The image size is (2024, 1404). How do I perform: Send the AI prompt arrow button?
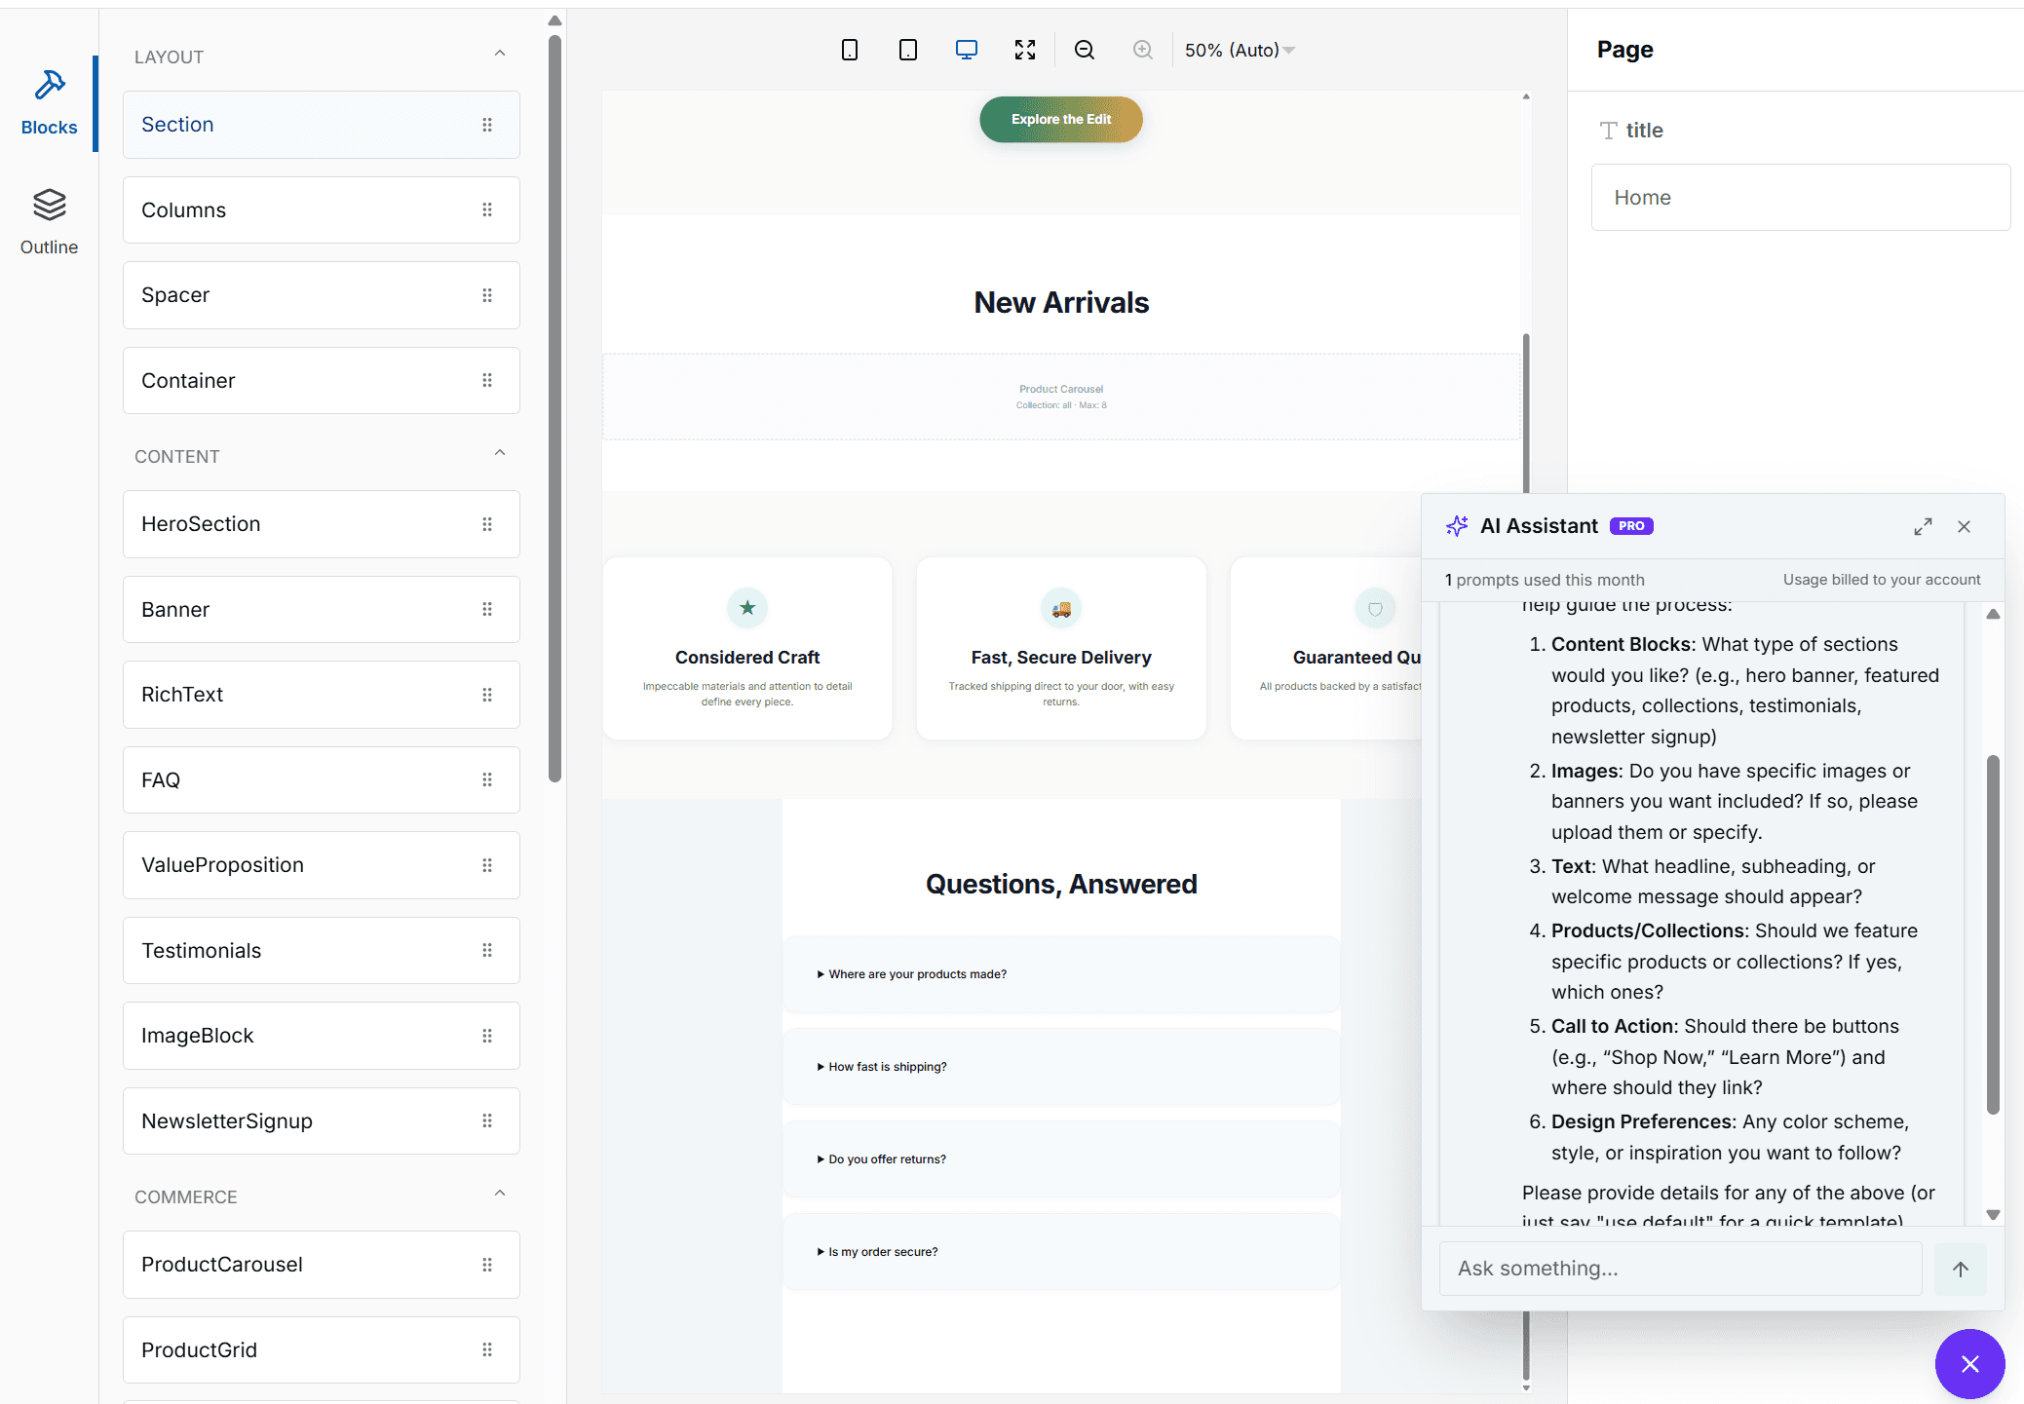[1961, 1269]
